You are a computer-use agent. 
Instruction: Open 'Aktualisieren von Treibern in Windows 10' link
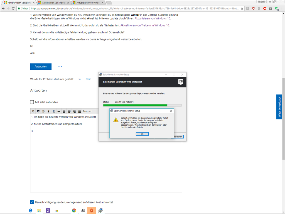(x=145, y=25)
